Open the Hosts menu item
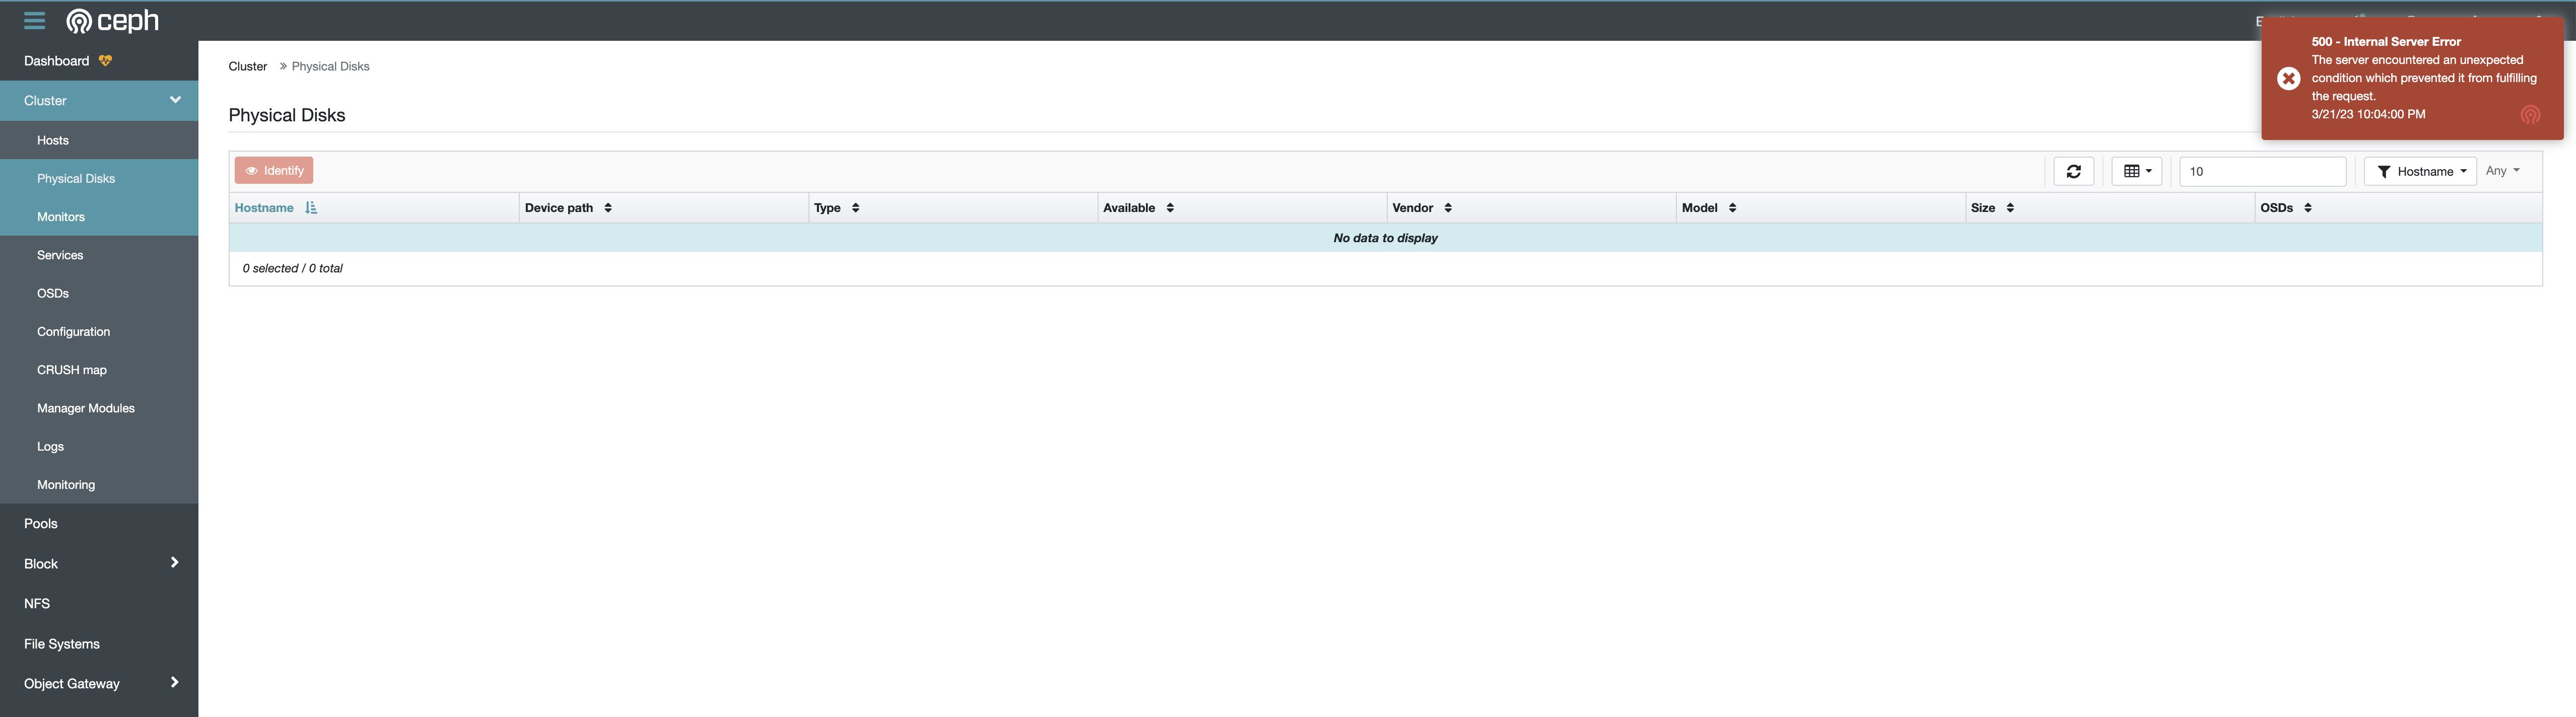2576x717 pixels. pos(53,140)
